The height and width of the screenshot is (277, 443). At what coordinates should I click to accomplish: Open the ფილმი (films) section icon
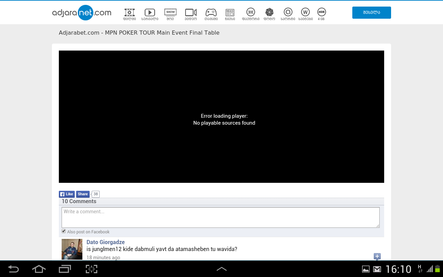pyautogui.click(x=129, y=12)
